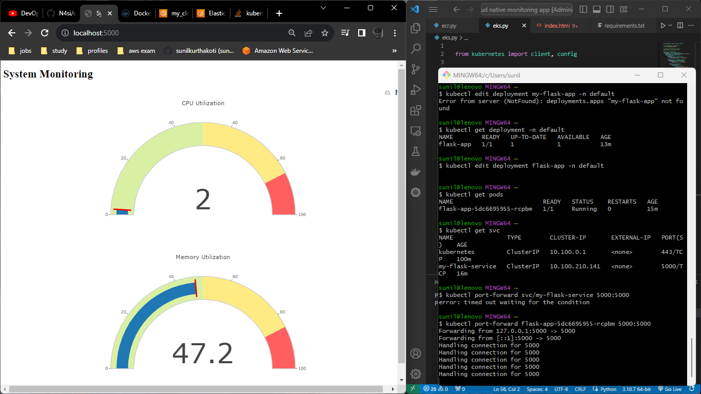This screenshot has height=394, width=701.
Task: Download the CPU chart via Plotly camera icon
Action: pos(388,92)
